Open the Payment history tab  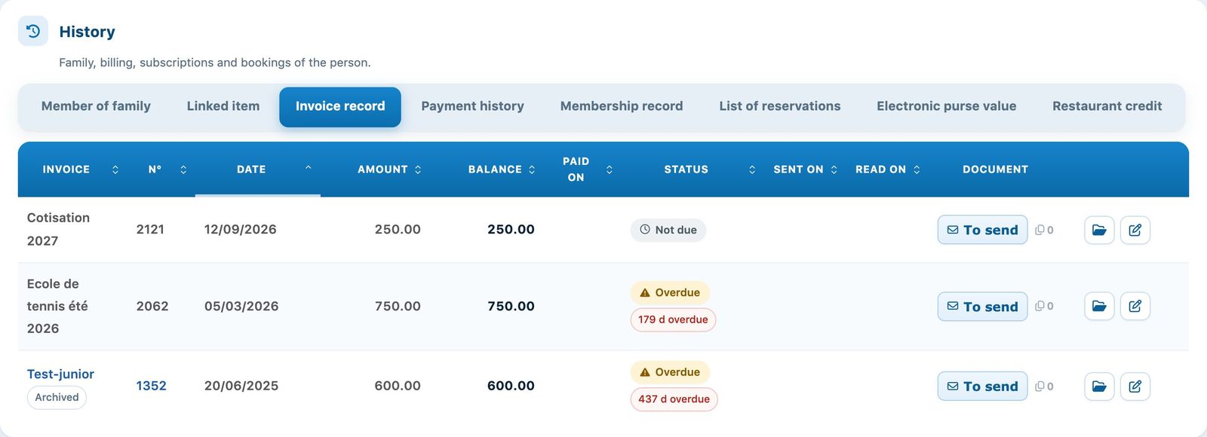coord(472,106)
